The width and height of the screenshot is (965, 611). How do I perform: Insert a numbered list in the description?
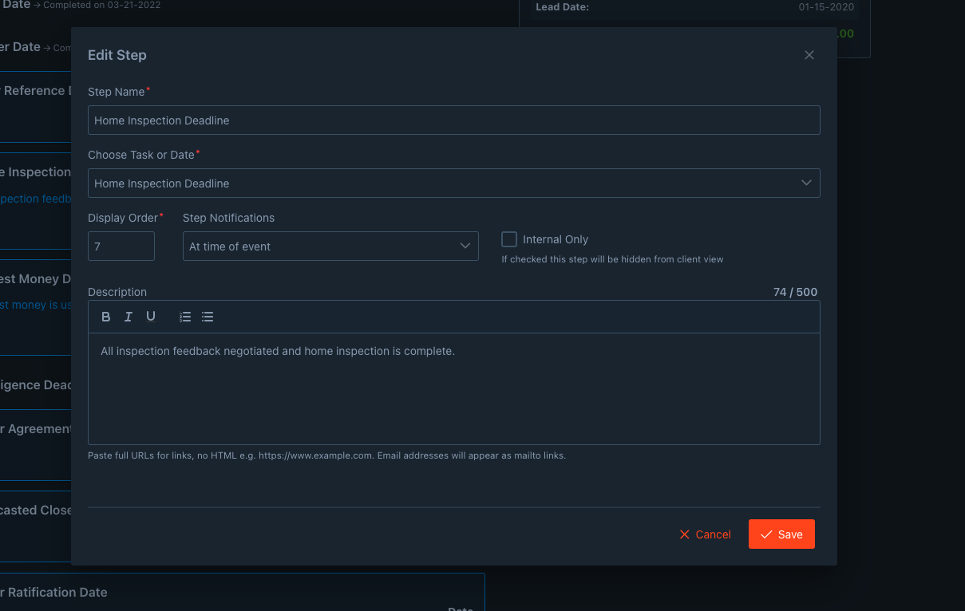tap(184, 317)
